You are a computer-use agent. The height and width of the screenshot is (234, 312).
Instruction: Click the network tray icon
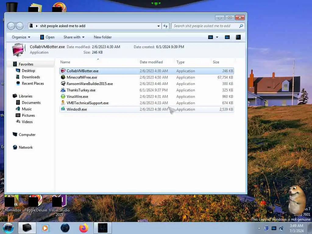coord(274,228)
